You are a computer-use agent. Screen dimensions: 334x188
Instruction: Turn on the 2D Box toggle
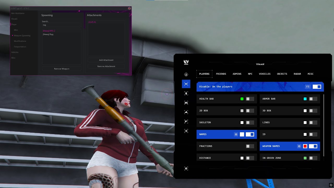pyautogui.click(x=250, y=111)
